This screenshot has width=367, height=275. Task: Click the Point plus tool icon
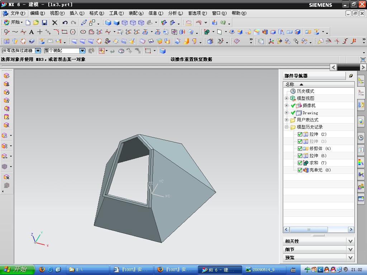(x=40, y=32)
